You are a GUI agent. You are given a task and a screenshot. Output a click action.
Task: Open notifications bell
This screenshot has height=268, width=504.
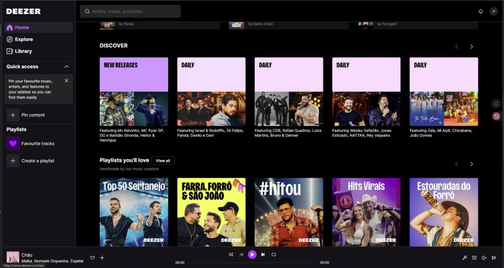click(480, 11)
